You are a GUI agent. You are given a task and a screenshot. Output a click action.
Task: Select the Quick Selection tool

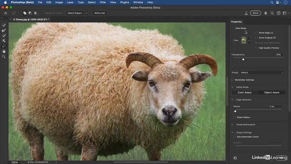pos(4,25)
